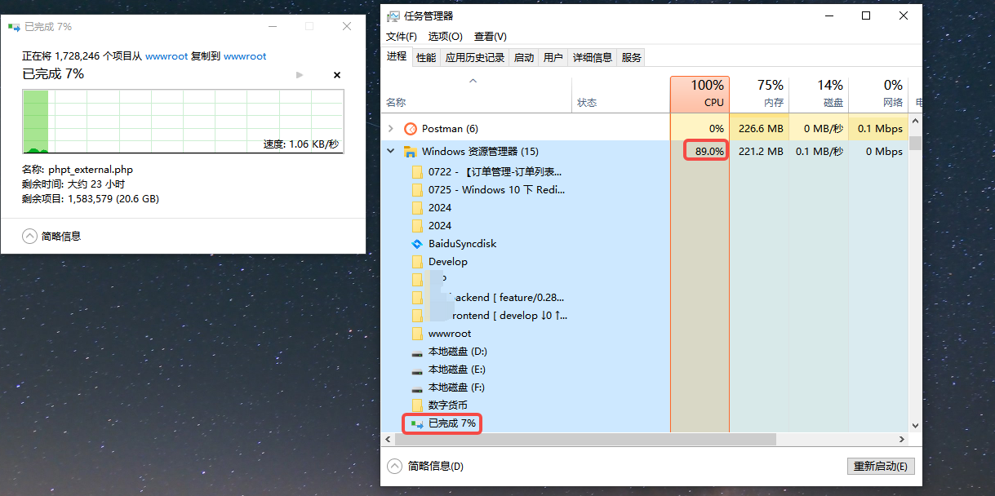Click the vertical scrollbar down arrow
The image size is (995, 496).
click(x=915, y=425)
